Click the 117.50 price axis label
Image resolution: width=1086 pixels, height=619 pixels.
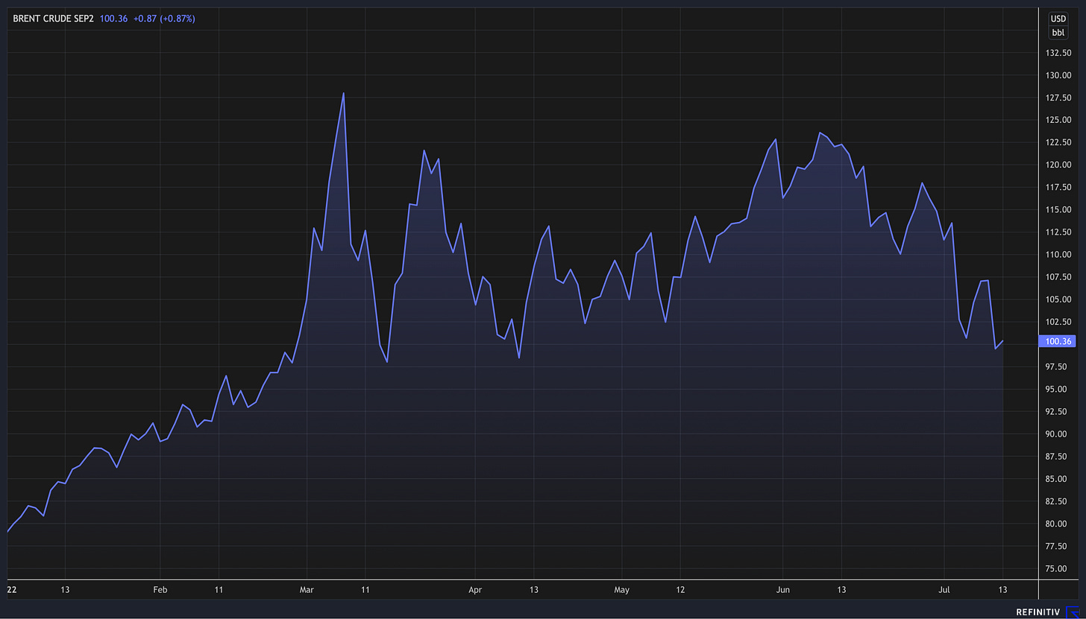click(1059, 187)
